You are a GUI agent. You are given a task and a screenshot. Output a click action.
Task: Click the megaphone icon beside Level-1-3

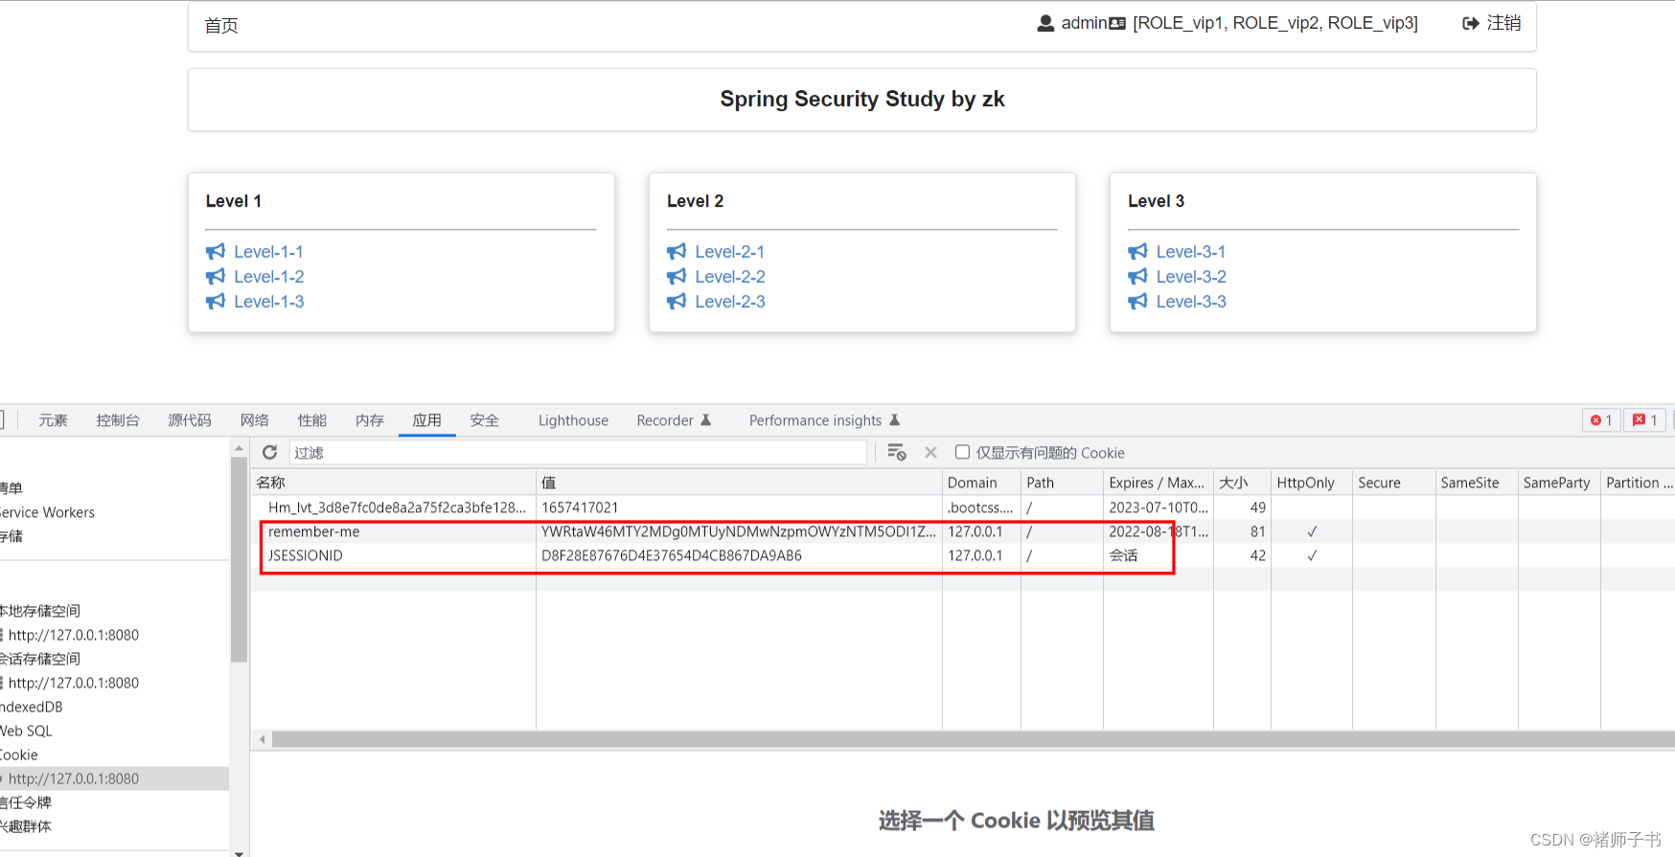(216, 302)
